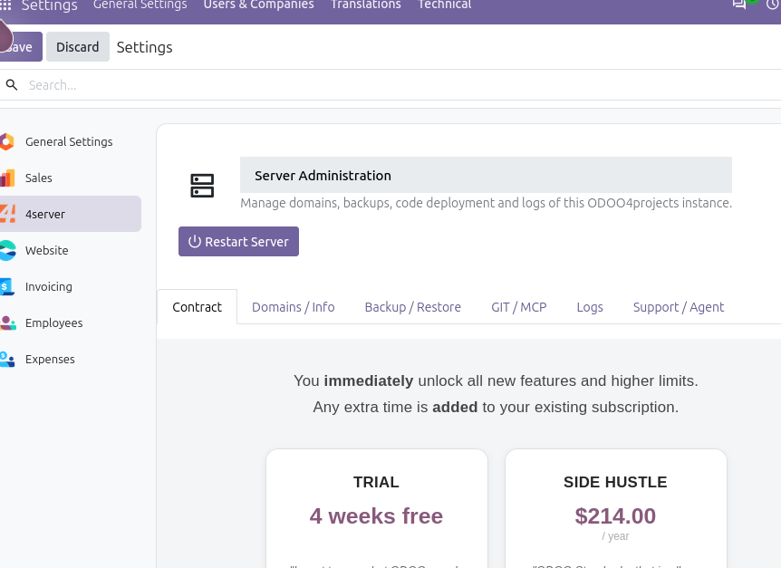Select General Settings label in sidebar
781x568 pixels.
(x=69, y=142)
